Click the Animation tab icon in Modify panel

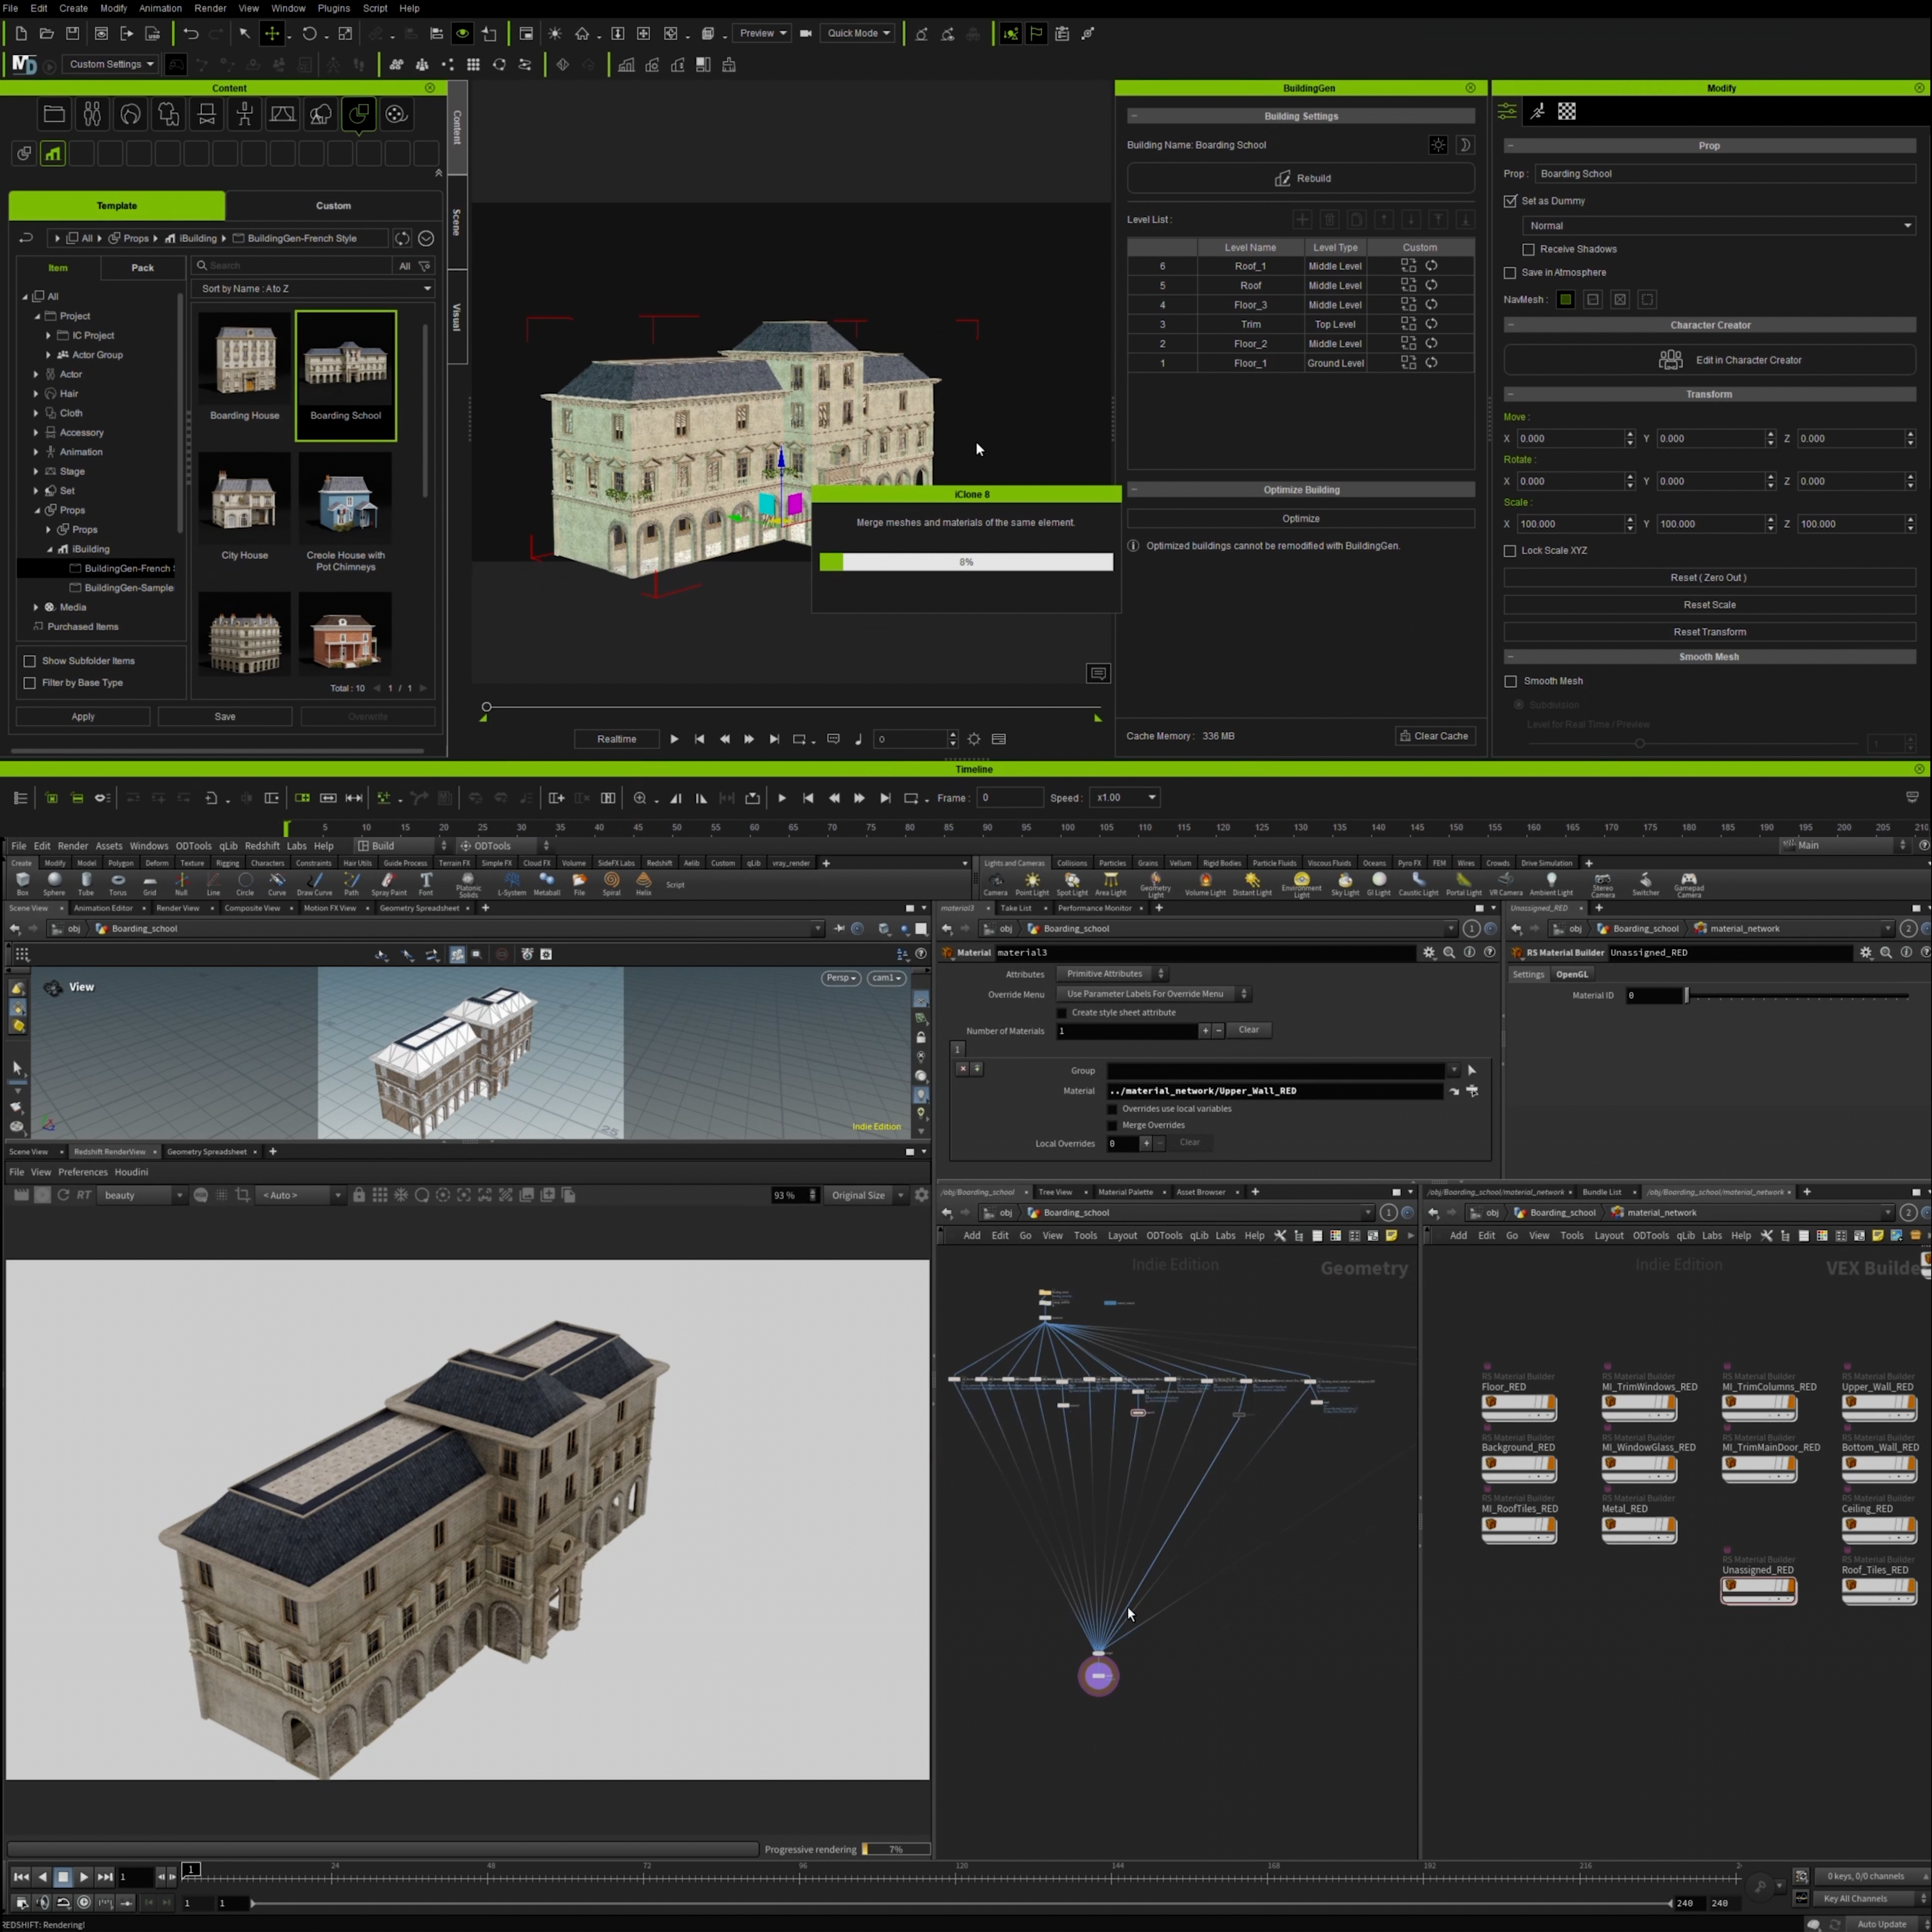point(1538,112)
